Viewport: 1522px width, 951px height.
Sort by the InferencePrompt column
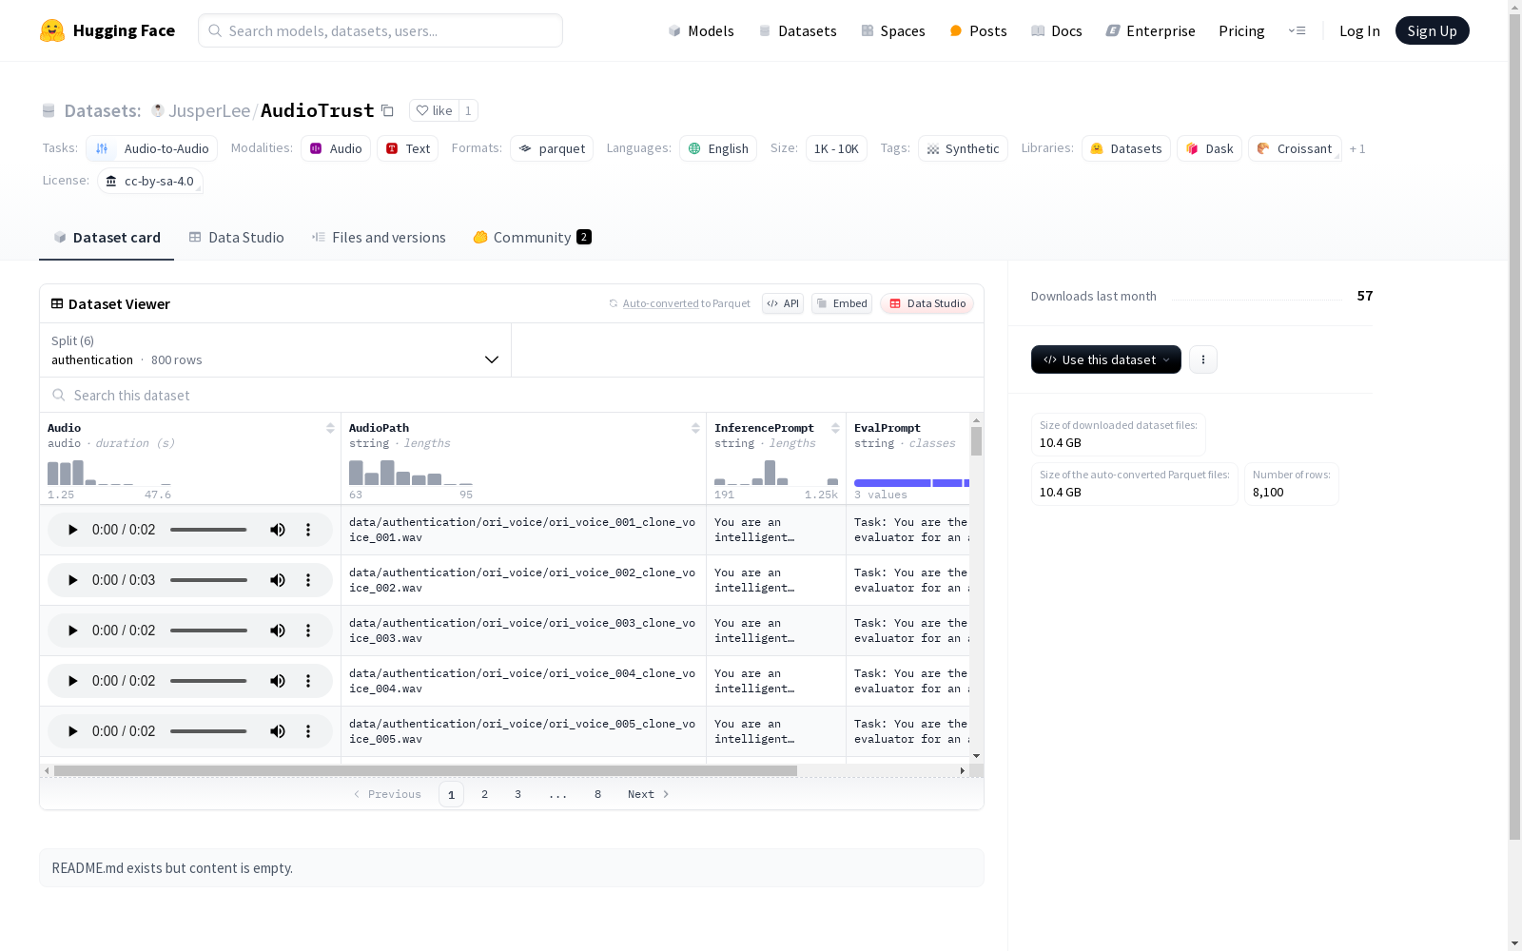[835, 428]
